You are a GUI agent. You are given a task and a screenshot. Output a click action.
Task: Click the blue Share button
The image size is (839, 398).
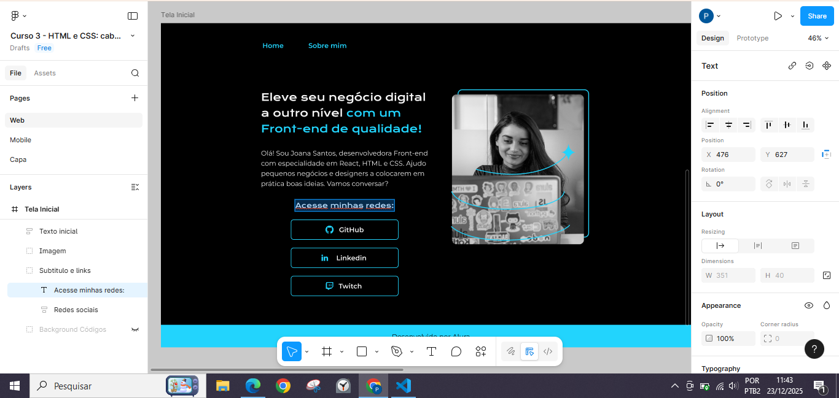click(817, 16)
